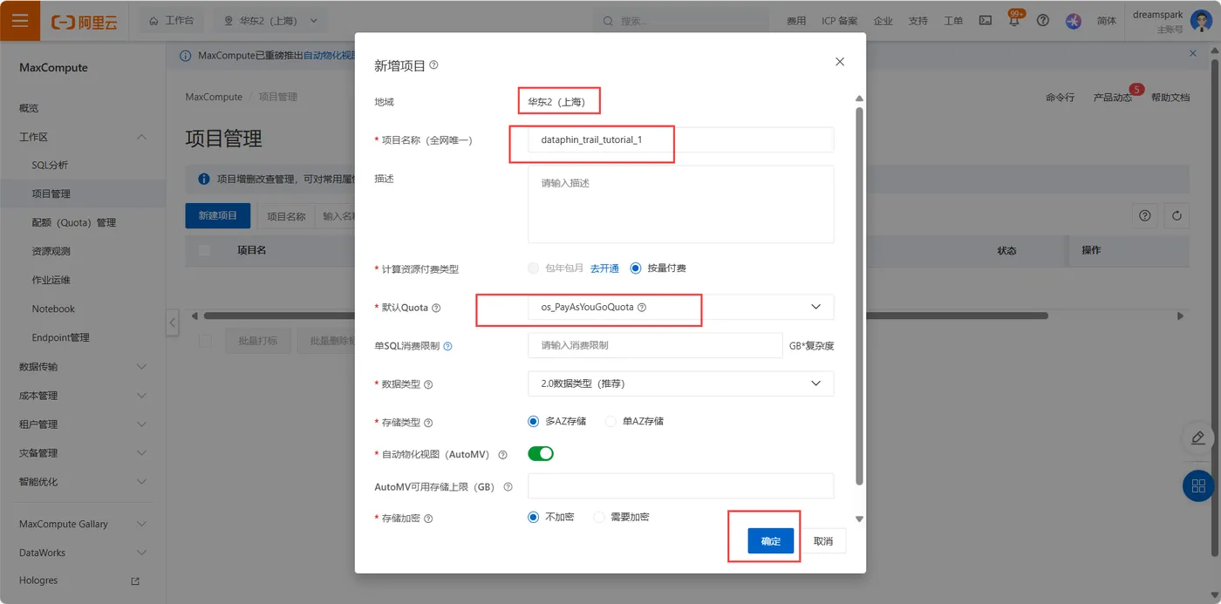Tick the table header select-all checkbox

point(205,250)
